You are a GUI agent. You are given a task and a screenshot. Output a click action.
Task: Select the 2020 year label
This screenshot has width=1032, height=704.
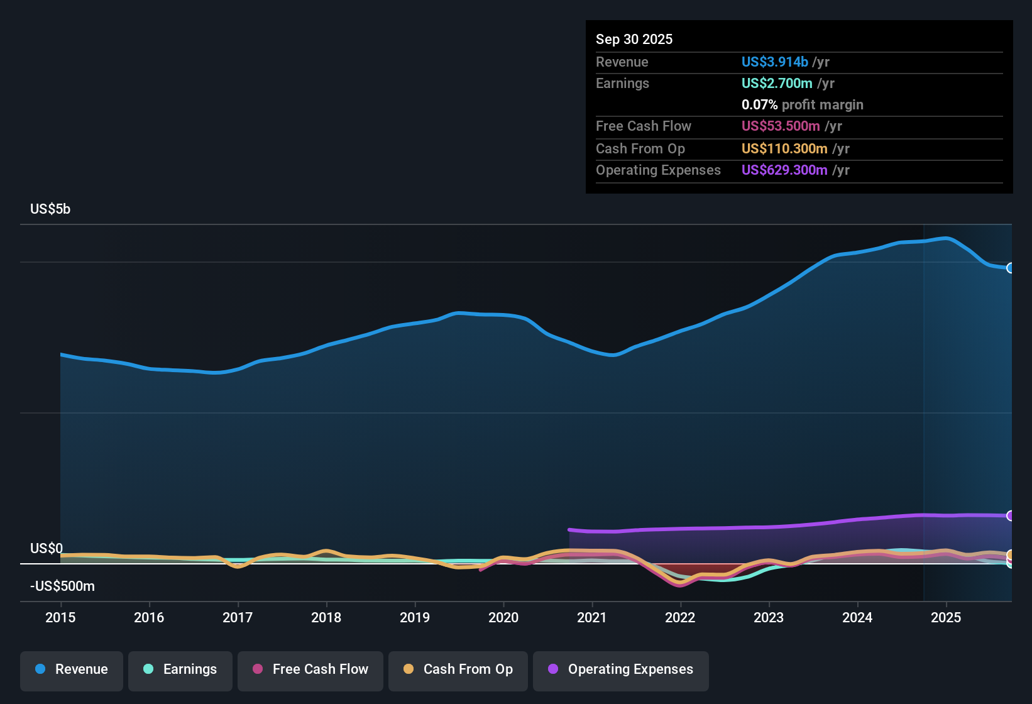(x=503, y=618)
